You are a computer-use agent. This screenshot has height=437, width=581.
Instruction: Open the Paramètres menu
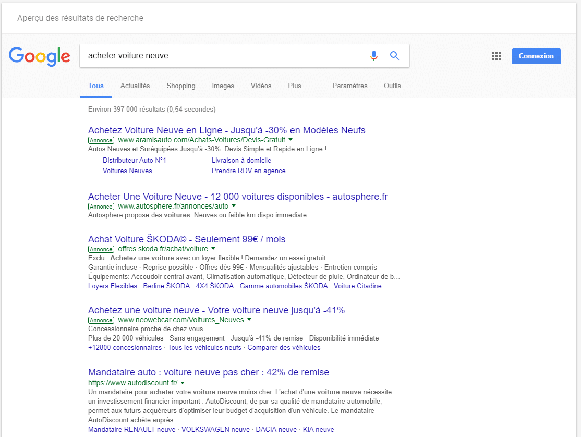point(350,86)
